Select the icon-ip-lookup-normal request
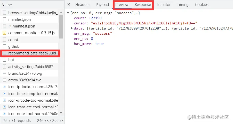Screen dimensions: 233x124 tap(30, 87)
